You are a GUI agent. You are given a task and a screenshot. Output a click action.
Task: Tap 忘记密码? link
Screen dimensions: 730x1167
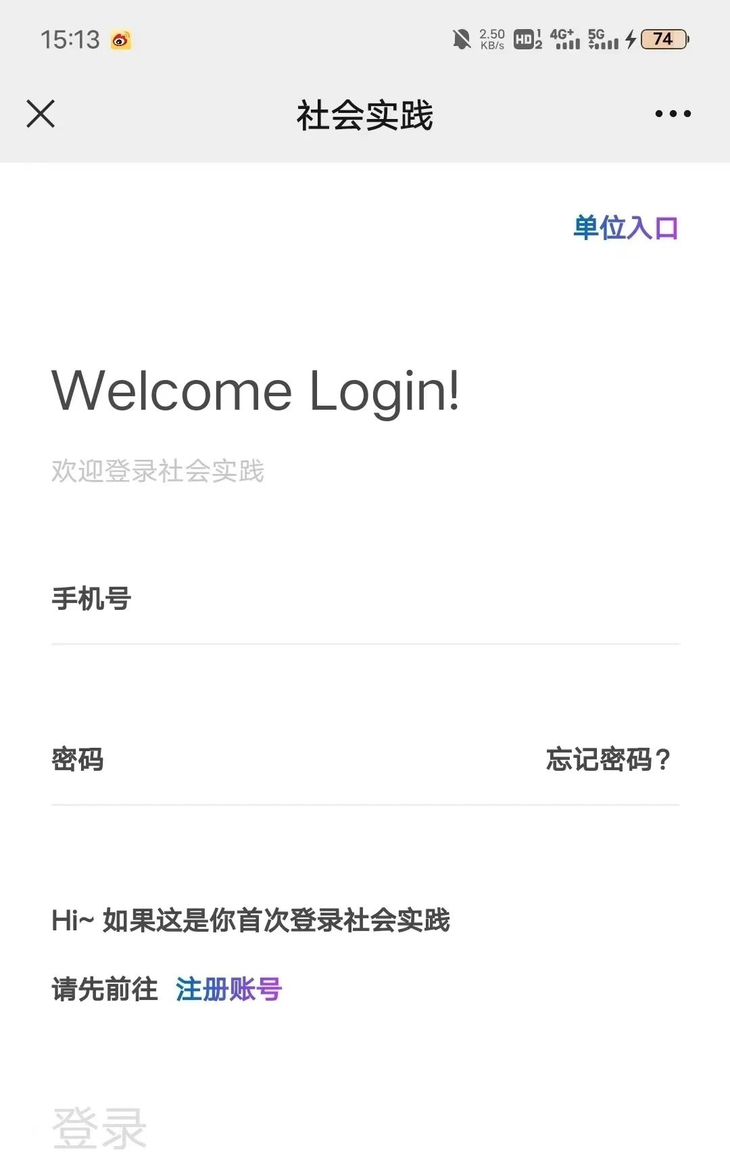(x=608, y=759)
